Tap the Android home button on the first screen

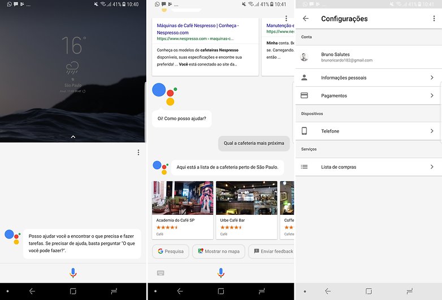click(73, 292)
